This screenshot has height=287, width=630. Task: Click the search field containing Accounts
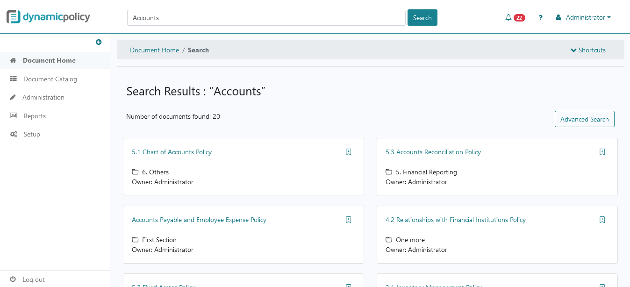pyautogui.click(x=266, y=18)
